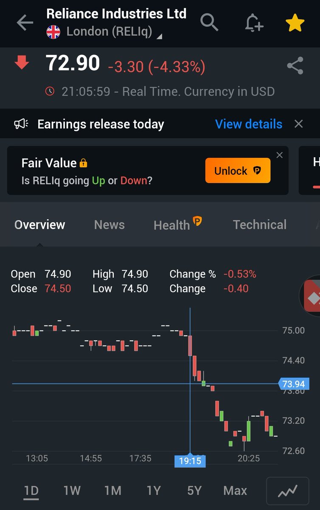Viewport: 320px width, 510px height.
Task: Tap the UK flag icon
Action: tap(53, 32)
